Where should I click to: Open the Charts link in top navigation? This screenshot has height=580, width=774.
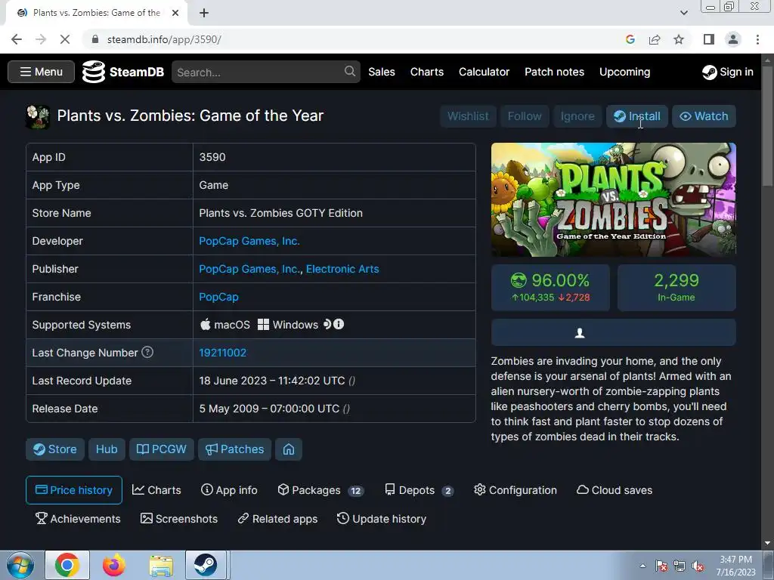click(x=427, y=72)
